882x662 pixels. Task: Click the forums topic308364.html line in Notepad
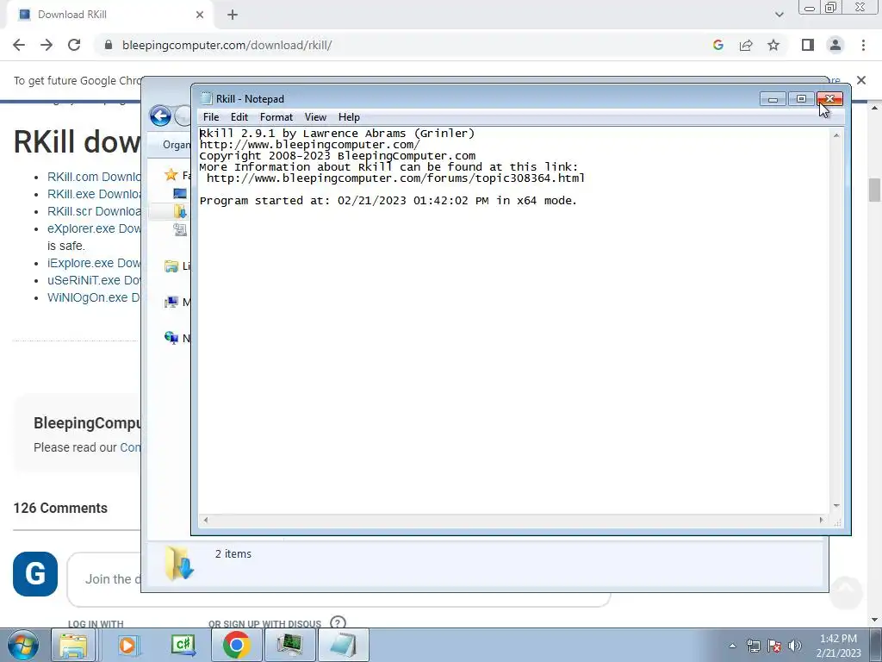point(395,178)
